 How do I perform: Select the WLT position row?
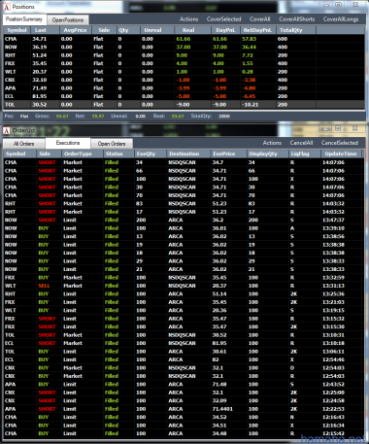coord(184,72)
